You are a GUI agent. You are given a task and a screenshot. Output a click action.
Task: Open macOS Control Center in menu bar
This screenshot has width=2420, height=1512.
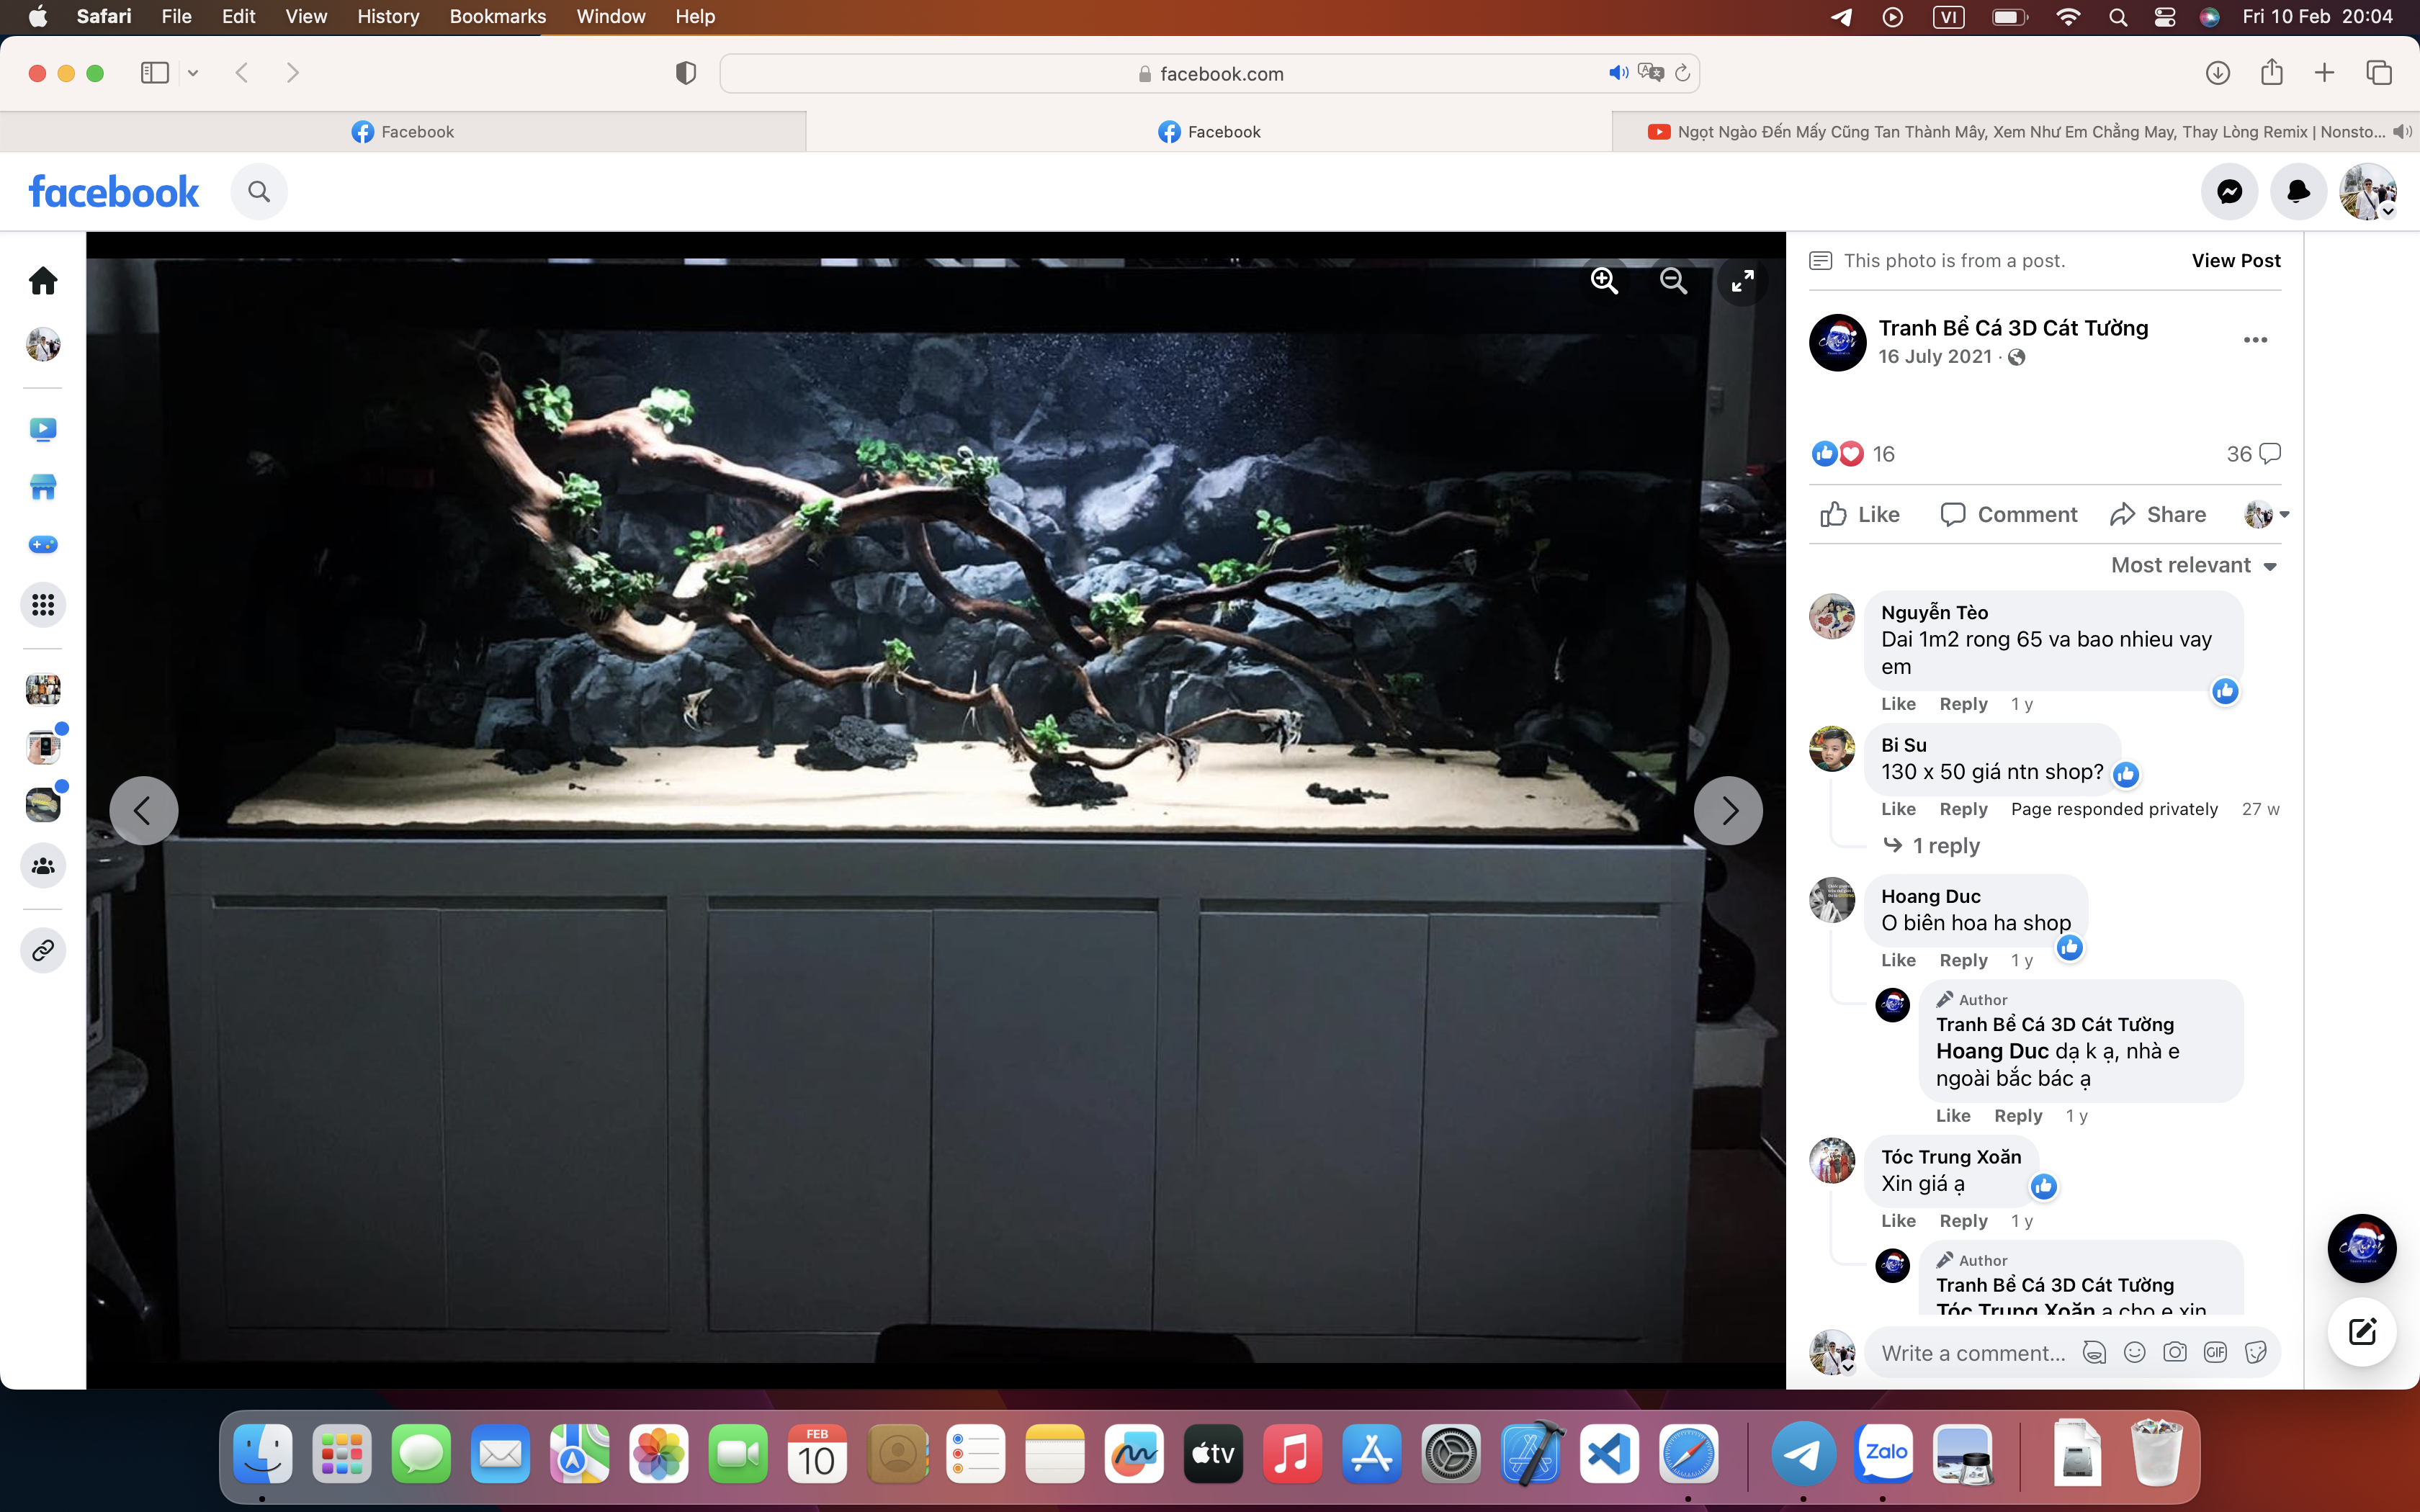point(2164,17)
